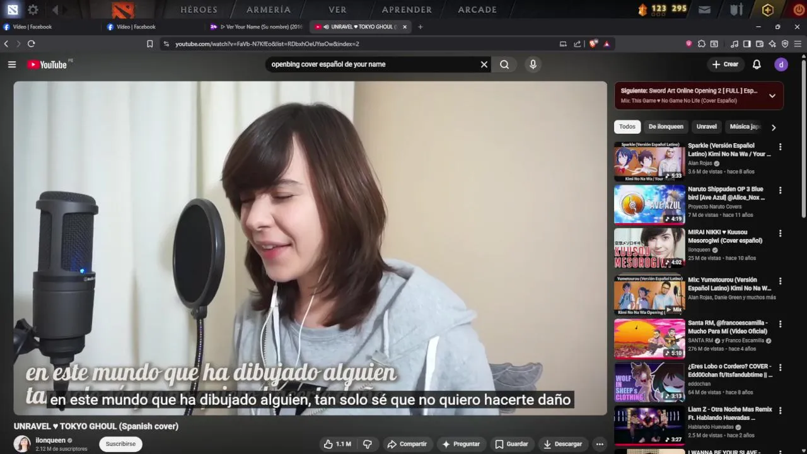The height and width of the screenshot is (454, 807).
Task: Open options for Liam Z Otra Noche Mas
Action: click(780, 411)
